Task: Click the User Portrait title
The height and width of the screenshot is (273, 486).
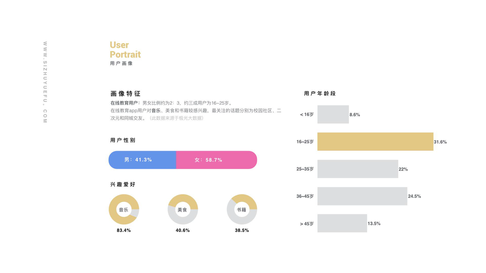Action: tap(125, 50)
